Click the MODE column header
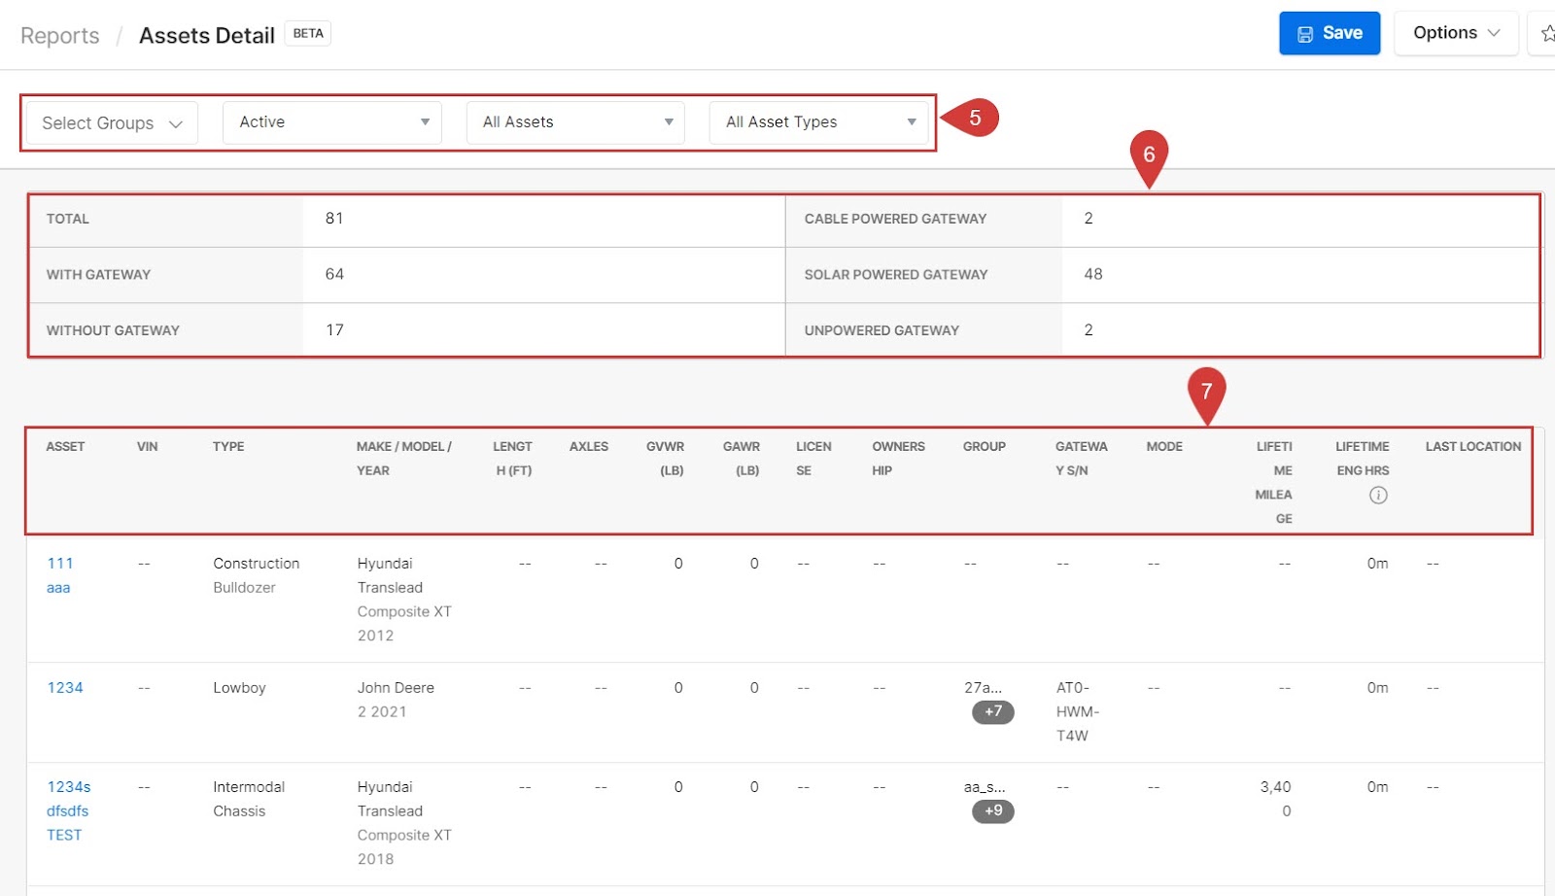The height and width of the screenshot is (896, 1555). click(1164, 447)
